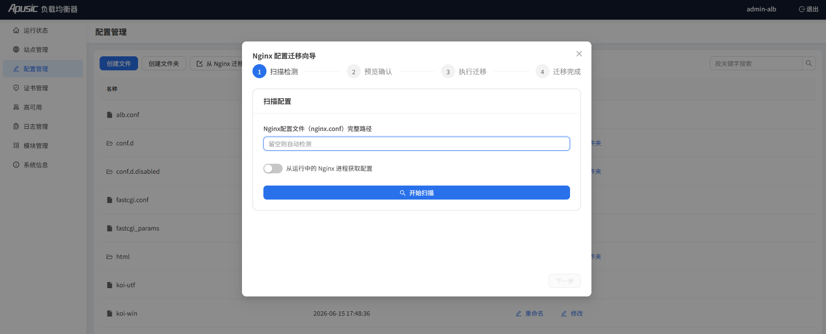Click the admin-alb username

tap(761, 9)
